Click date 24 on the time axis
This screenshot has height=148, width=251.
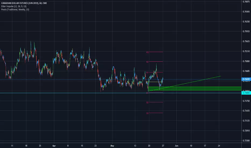(219, 146)
